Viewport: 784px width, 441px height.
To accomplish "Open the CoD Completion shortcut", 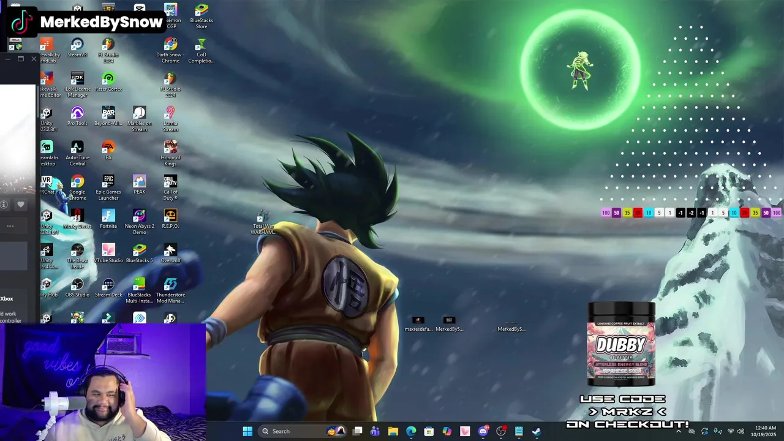I will pyautogui.click(x=202, y=51).
